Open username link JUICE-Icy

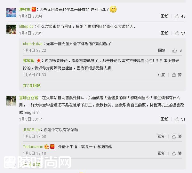click(32, 130)
